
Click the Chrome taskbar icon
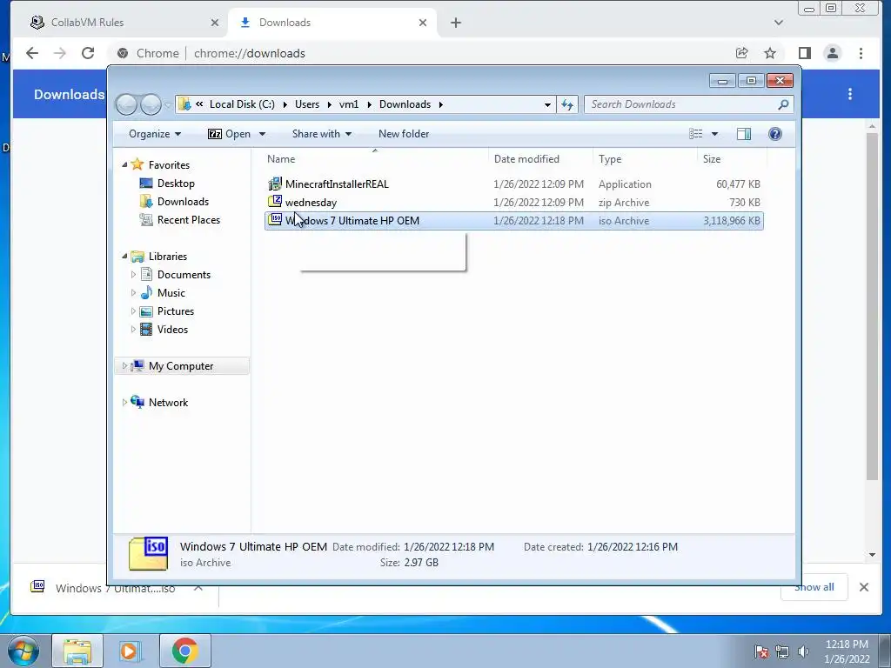(184, 651)
